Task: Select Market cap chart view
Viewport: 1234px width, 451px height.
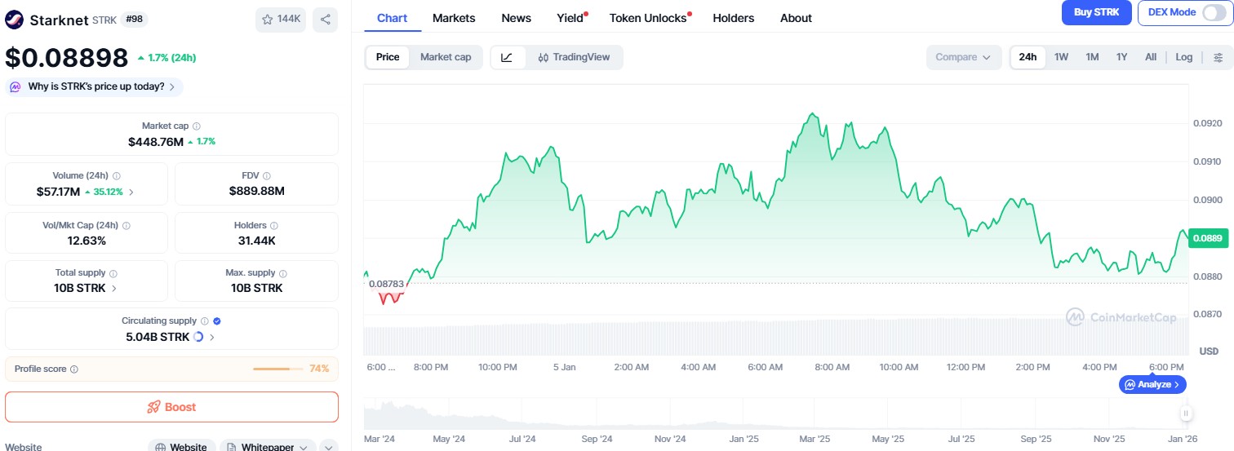Action: coord(446,57)
